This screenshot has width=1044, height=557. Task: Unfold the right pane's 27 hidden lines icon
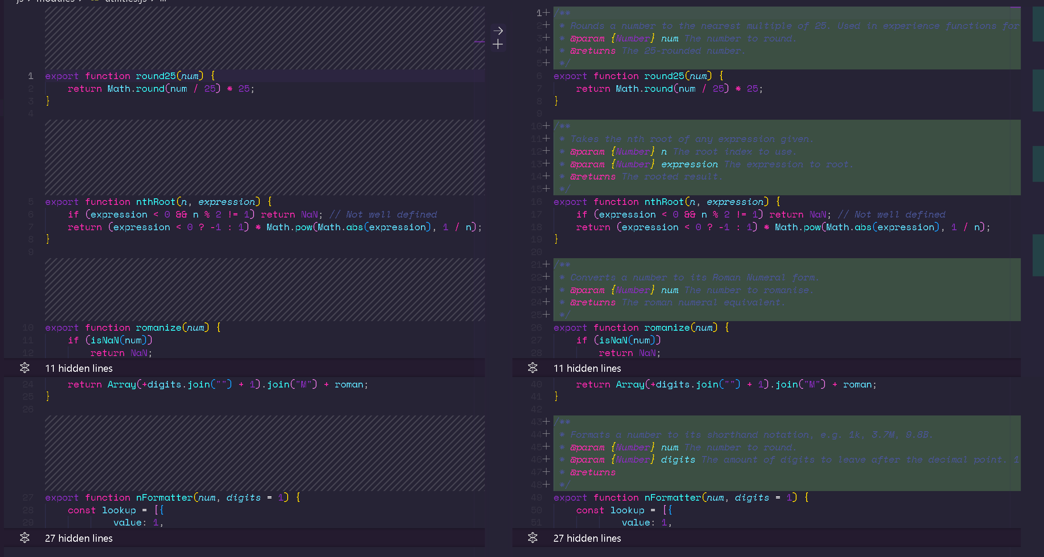point(533,538)
